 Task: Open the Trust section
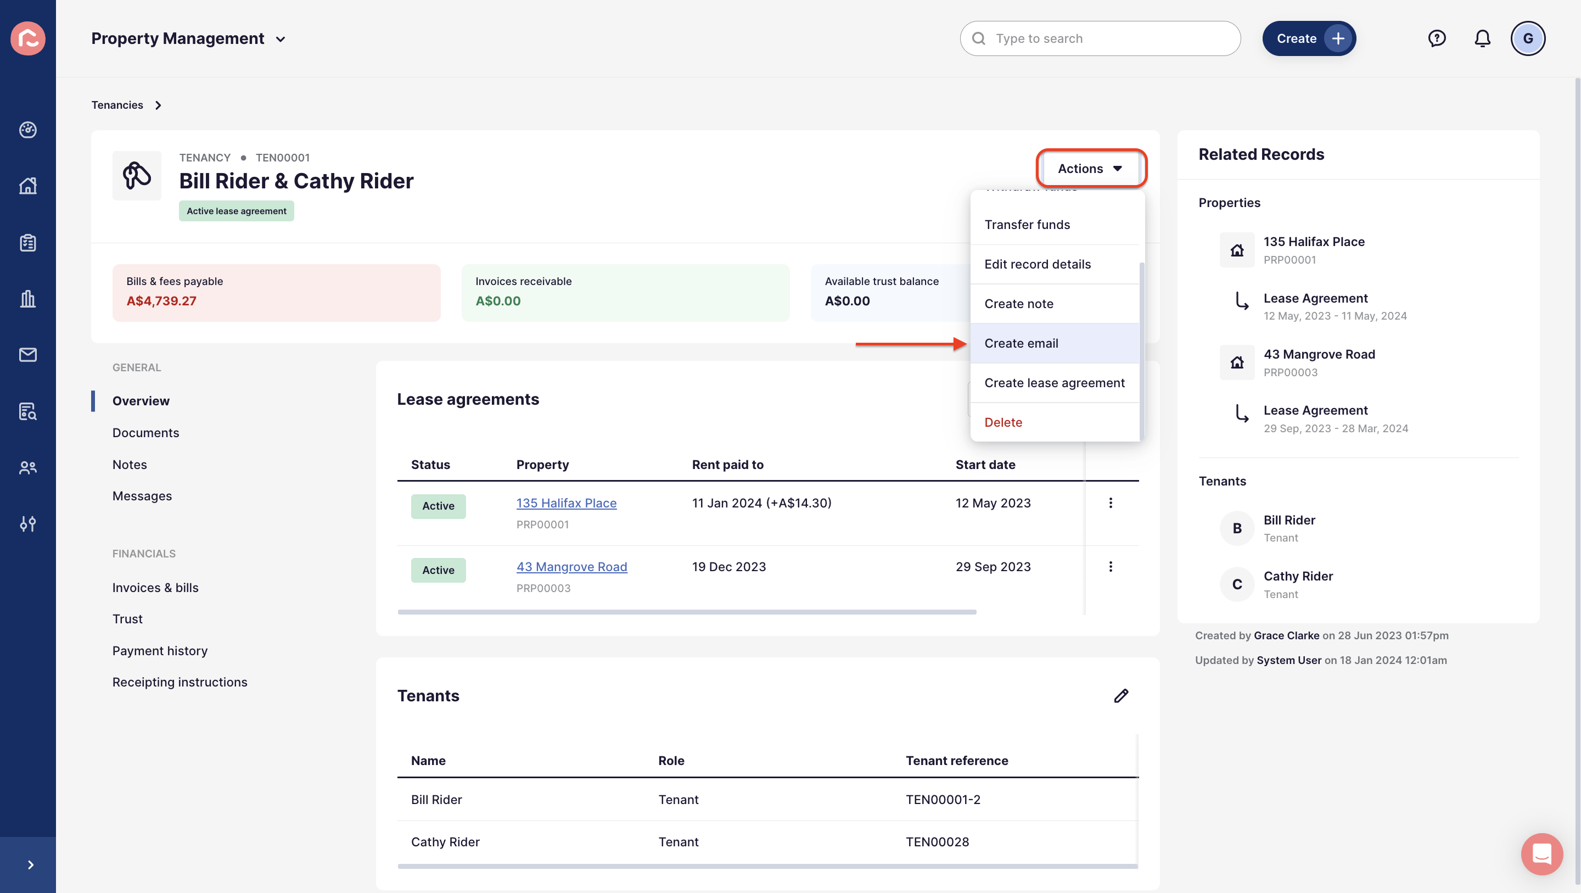pyautogui.click(x=127, y=618)
